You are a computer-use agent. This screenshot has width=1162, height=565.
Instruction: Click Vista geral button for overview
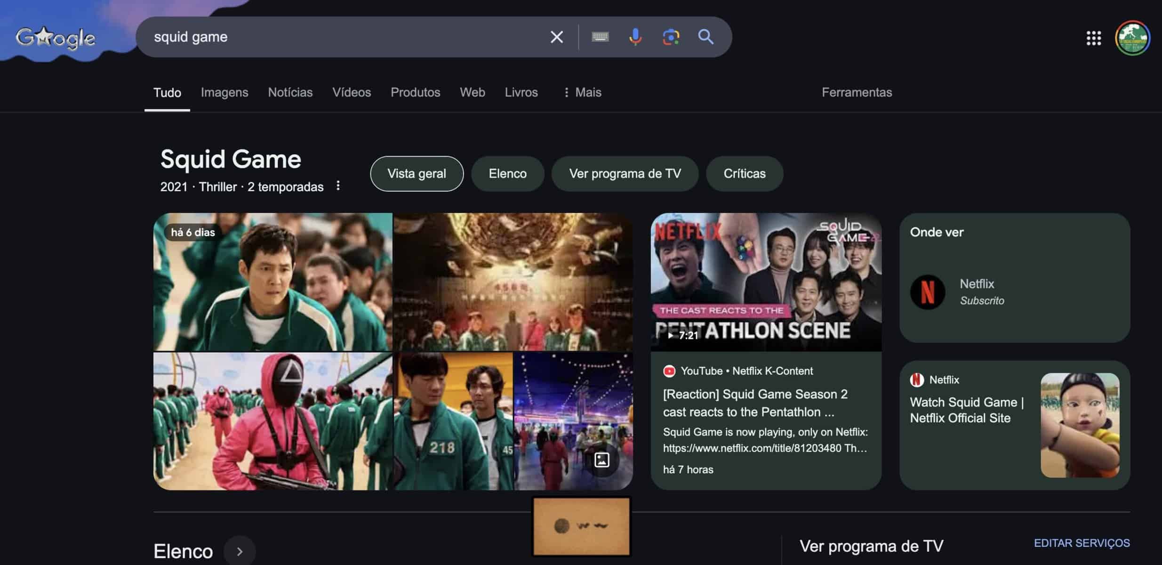coord(417,174)
